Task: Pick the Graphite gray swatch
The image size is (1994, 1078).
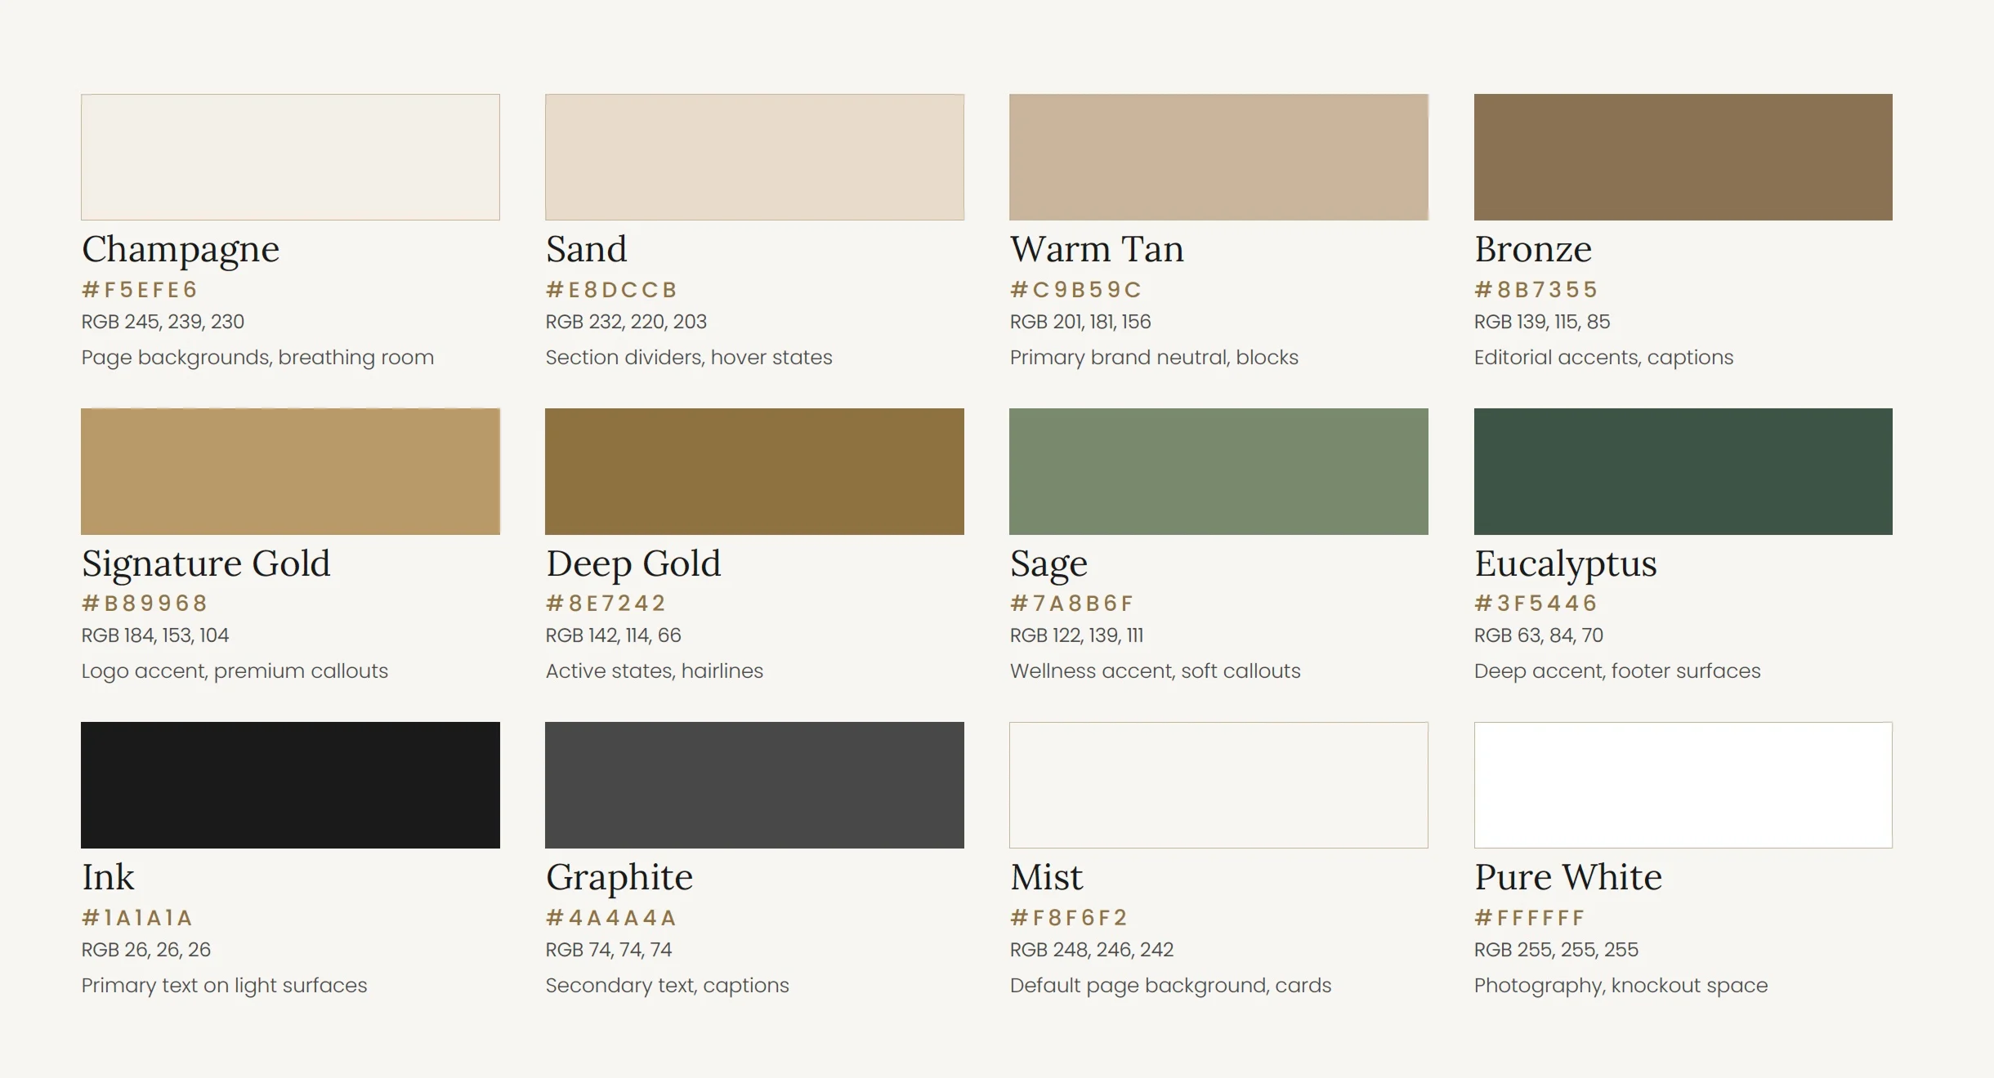Action: 754,785
